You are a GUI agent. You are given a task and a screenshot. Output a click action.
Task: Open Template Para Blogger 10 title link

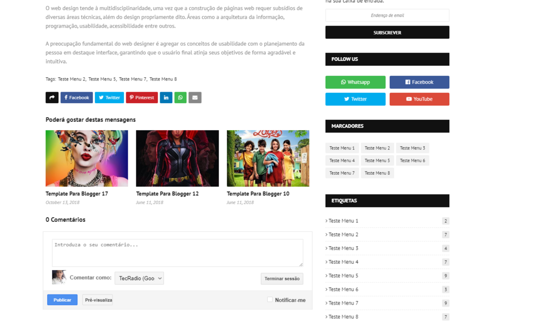click(x=258, y=193)
